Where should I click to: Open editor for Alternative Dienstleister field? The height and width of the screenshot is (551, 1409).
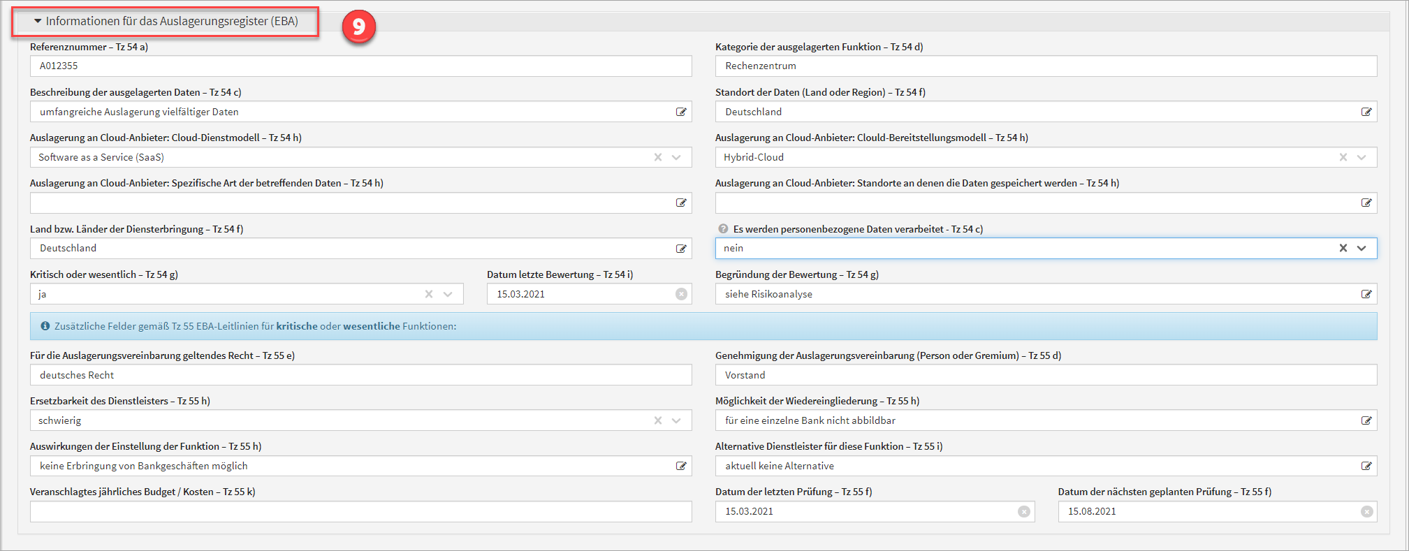[1366, 466]
